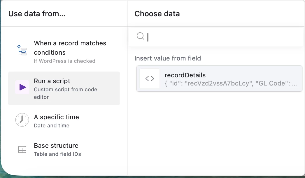Click the 'Insert value from field' label
This screenshot has width=305, height=178.
(x=168, y=58)
